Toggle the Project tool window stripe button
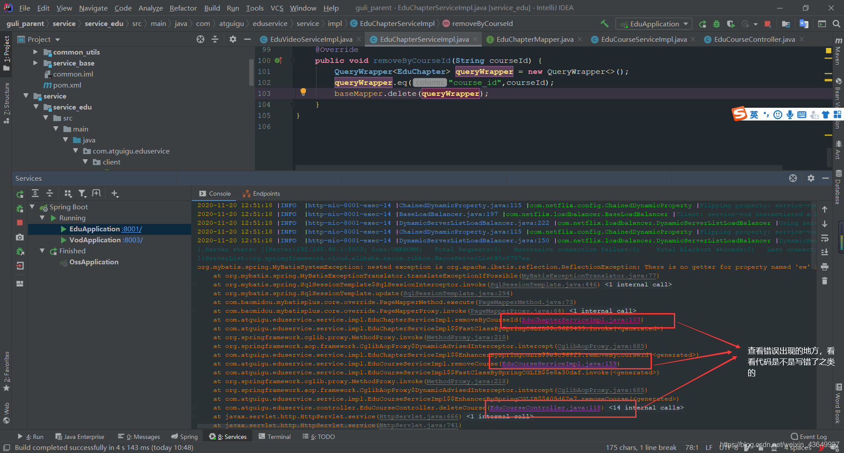Image resolution: width=844 pixels, height=453 pixels. point(7,53)
